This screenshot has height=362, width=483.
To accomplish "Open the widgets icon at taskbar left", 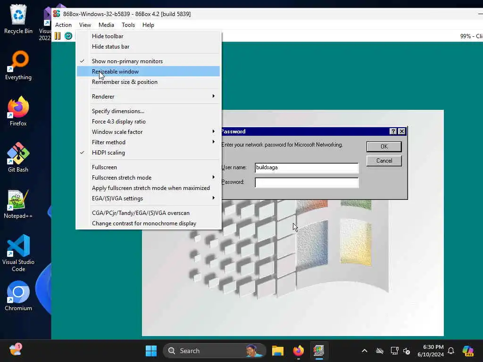I will pos(16,350).
